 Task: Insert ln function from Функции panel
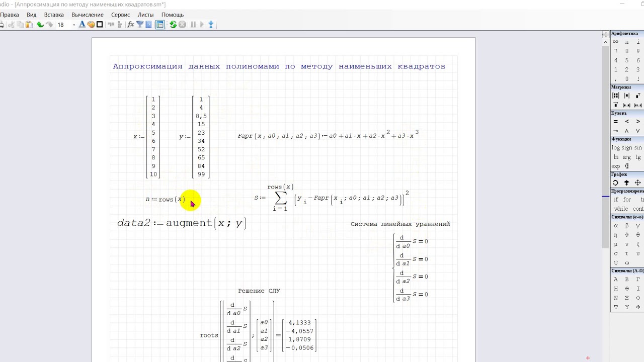616,157
